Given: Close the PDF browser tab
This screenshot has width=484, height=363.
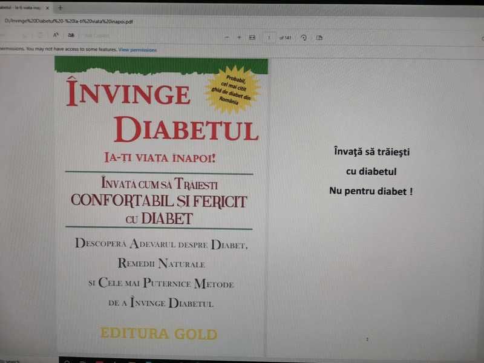Looking at the screenshot, I should click(47, 8).
